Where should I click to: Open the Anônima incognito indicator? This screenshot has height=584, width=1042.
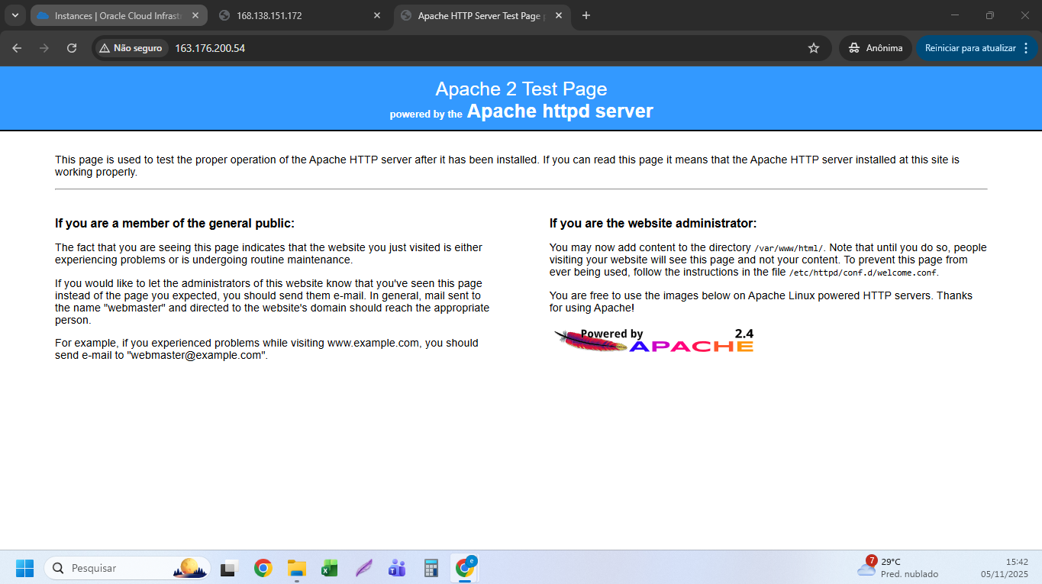[x=876, y=48]
